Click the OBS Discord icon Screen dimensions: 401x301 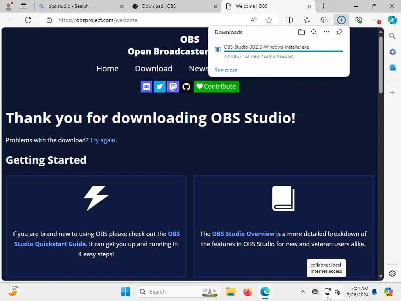146,87
